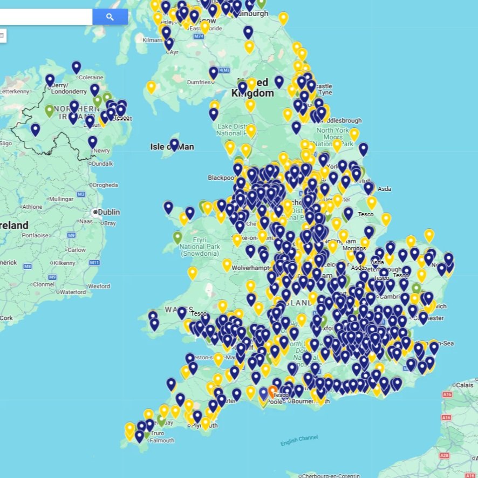
Task: Open the dark blue pin on Isle of Man
Action: 174,145
